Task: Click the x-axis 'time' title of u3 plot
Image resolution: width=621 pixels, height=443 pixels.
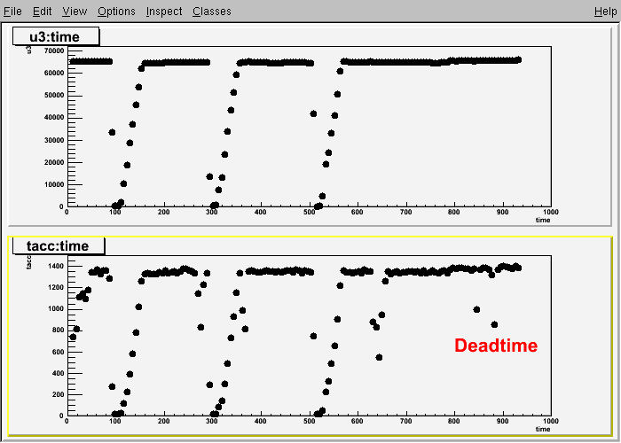Action: tap(543, 220)
